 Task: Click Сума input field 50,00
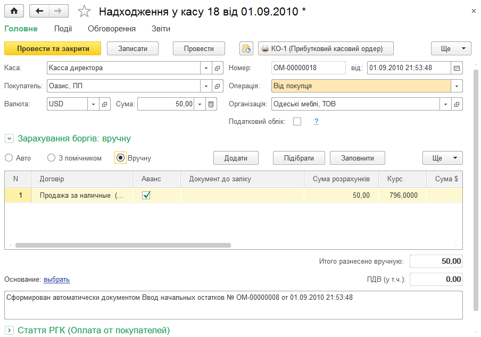tap(165, 104)
